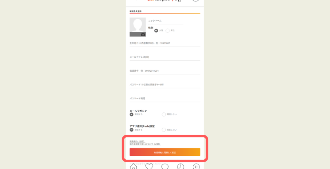Open the 利用規約（必読） link
The height and width of the screenshot is (169, 330).
(138, 141)
